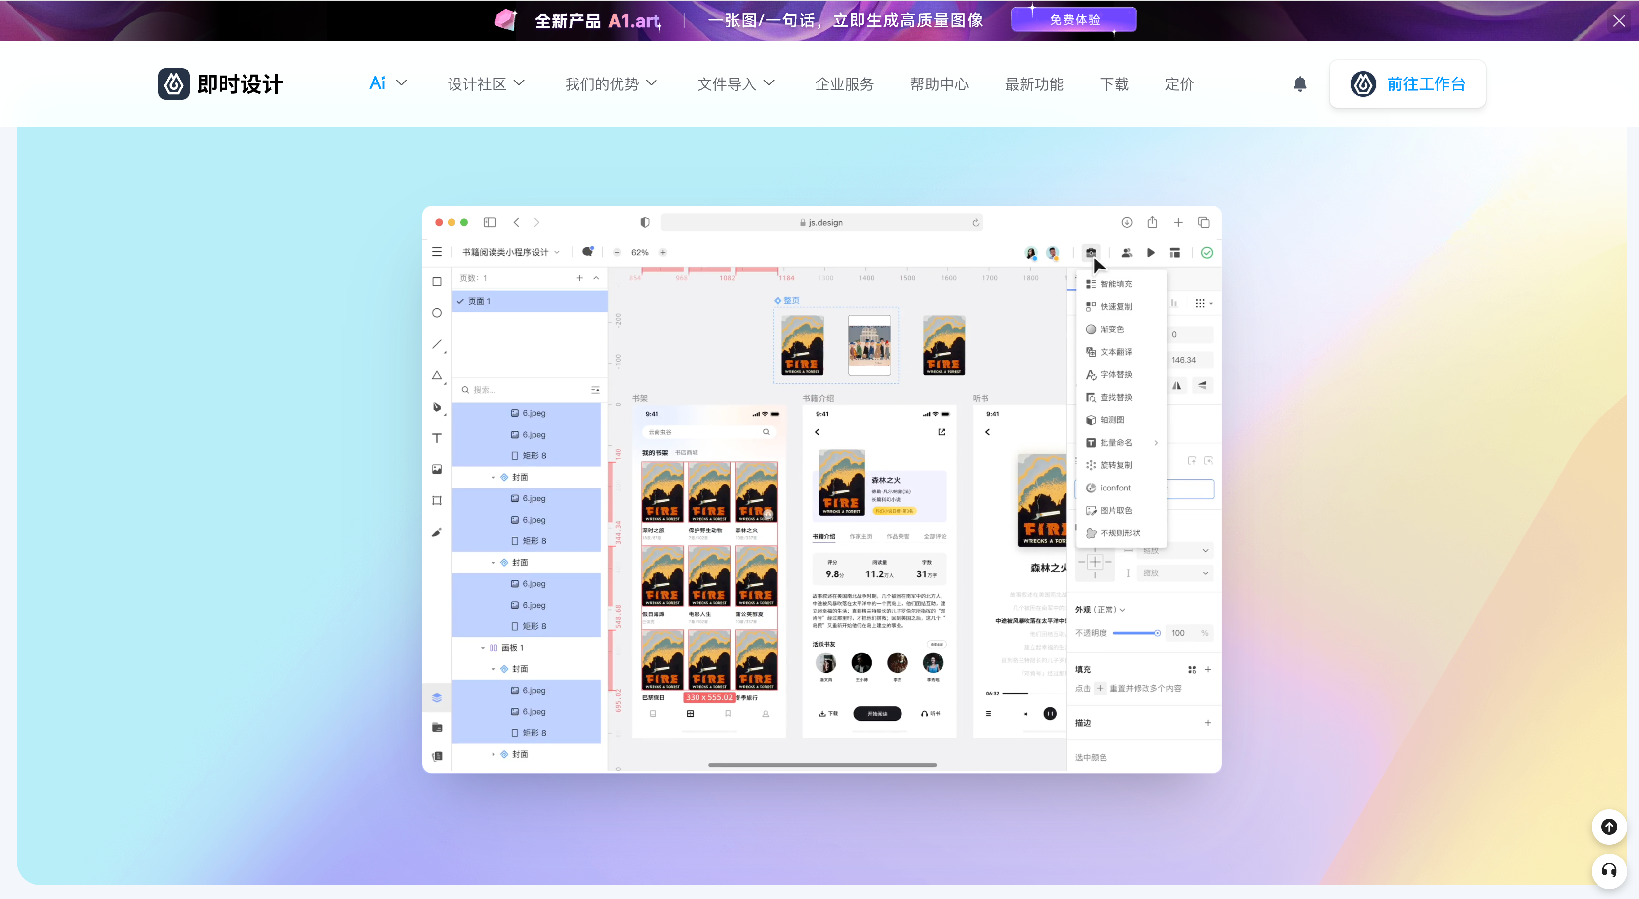The image size is (1639, 899).
Task: Click the 免费体验 banner button
Action: [1073, 20]
